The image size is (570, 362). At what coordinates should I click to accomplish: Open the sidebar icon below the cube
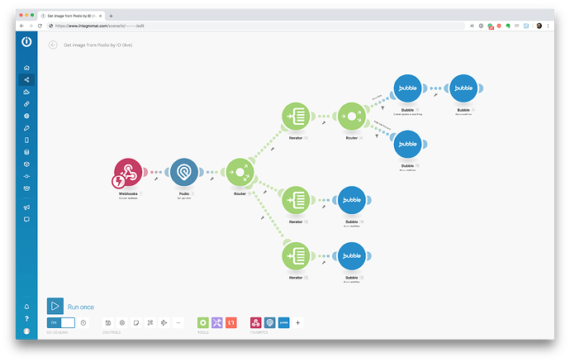[x=26, y=176]
